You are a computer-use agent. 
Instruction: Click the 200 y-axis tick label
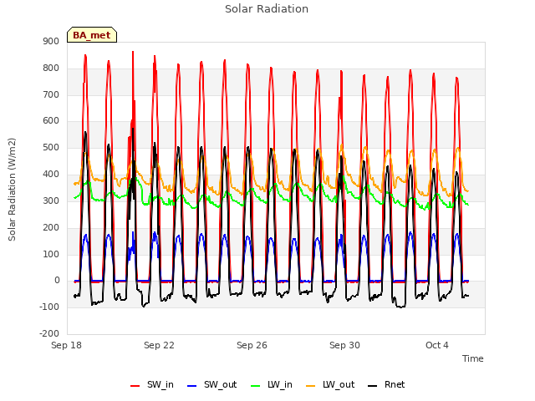coord(51,227)
